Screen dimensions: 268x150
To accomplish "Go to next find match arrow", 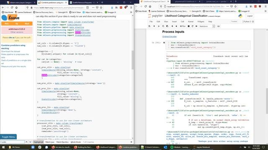I will click(30, 142).
